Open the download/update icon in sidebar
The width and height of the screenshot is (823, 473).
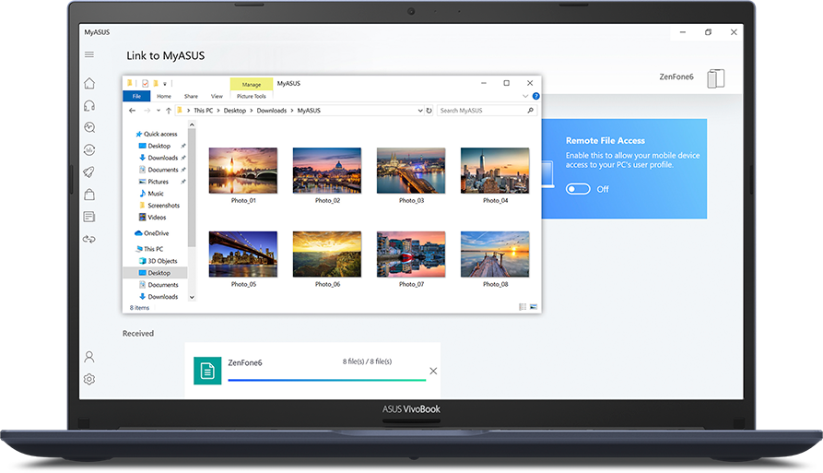[x=89, y=150]
